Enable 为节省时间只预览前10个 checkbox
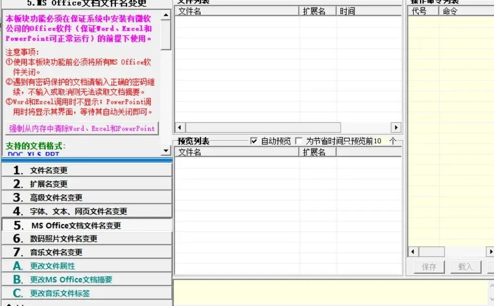The image size is (494, 306). [298, 141]
